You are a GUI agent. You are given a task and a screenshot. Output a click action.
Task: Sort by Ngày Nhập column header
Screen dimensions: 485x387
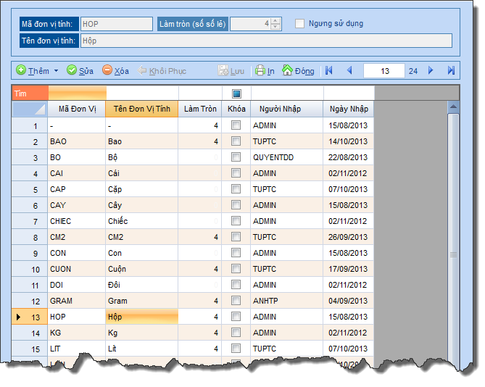348,109
